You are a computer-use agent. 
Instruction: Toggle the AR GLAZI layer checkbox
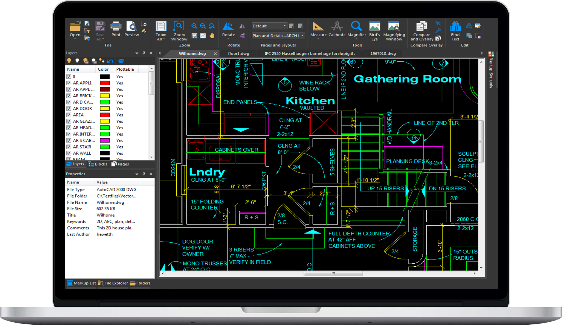coord(69,121)
